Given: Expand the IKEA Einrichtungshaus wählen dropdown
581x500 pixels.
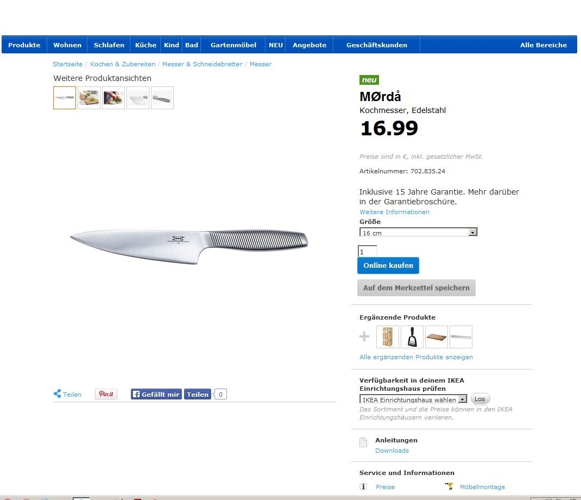Looking at the screenshot, I should coord(413,399).
